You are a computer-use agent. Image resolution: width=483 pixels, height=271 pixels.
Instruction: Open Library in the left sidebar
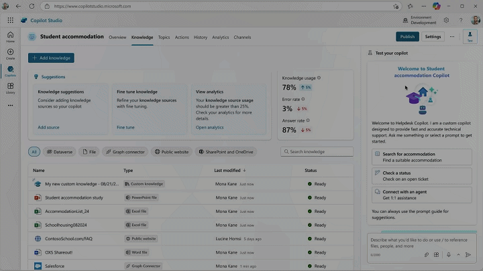pos(10,88)
